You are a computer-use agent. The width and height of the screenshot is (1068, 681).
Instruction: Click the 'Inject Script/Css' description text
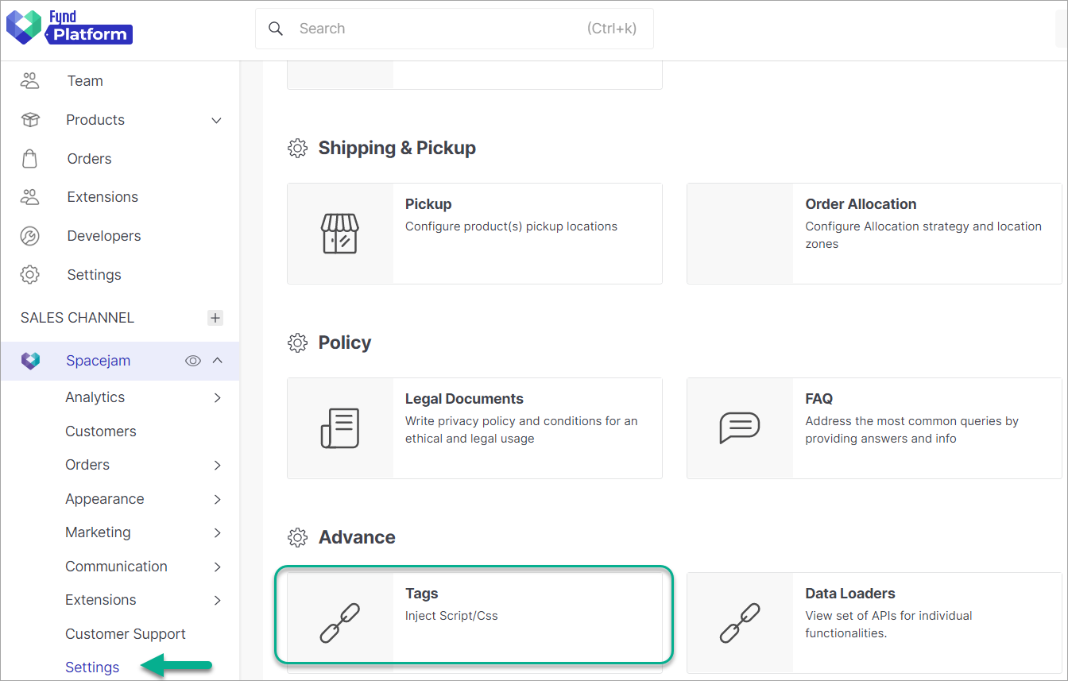[451, 616]
